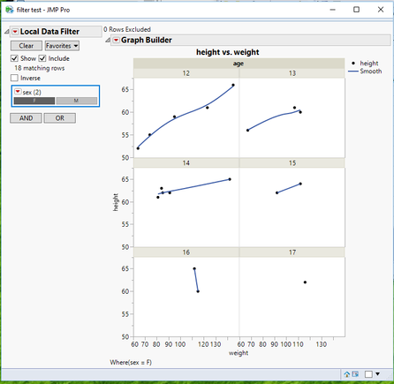Tick the status bar window checkbox
Image resolution: width=394 pixels, height=384 pixels.
coord(368,374)
